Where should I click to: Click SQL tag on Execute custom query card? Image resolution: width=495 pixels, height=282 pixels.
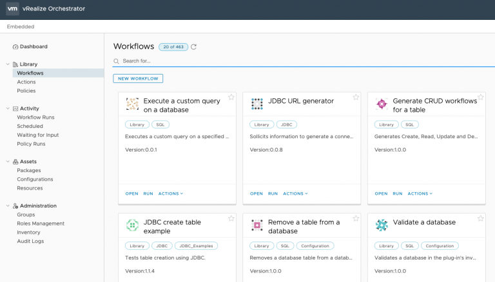click(x=160, y=125)
